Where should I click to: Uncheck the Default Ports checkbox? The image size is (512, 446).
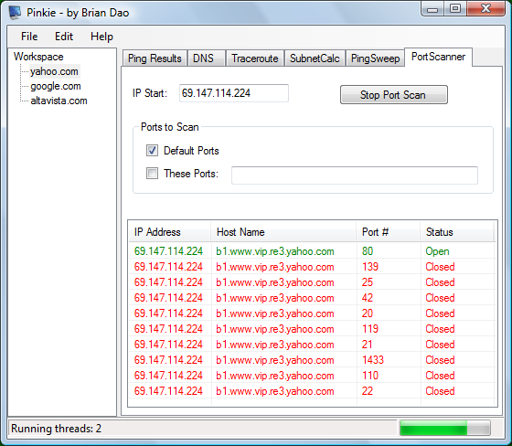[x=152, y=151]
